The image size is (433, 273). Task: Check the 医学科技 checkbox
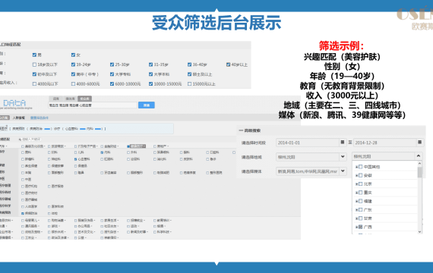pos(49,206)
